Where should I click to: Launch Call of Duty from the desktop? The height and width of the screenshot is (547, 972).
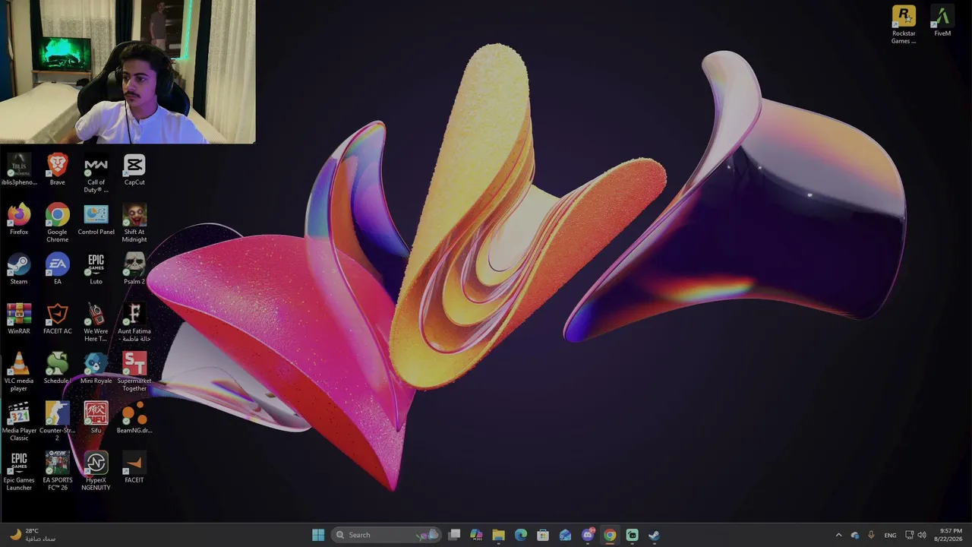click(x=96, y=174)
